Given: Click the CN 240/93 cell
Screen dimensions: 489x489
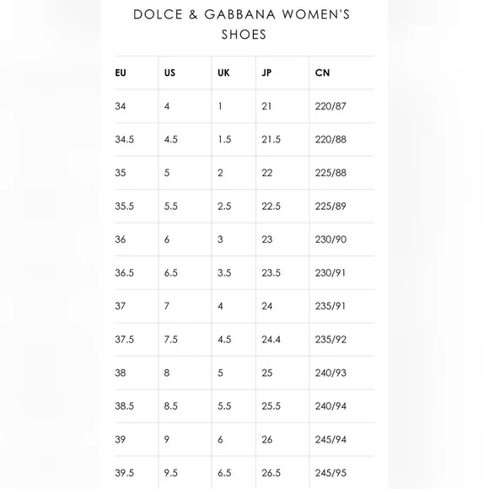Looking at the screenshot, I should [x=330, y=373].
